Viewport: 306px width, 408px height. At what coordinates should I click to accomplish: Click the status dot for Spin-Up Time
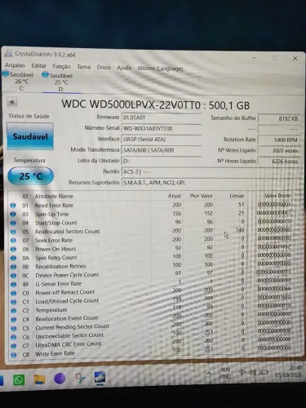click(13, 214)
